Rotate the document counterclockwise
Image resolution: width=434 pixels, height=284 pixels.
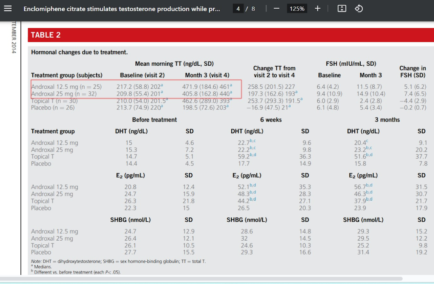coord(359,9)
